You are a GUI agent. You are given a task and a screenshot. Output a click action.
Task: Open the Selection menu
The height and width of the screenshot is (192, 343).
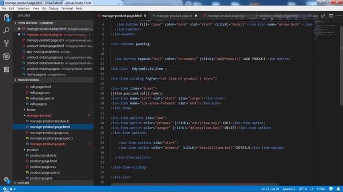(x=24, y=9)
